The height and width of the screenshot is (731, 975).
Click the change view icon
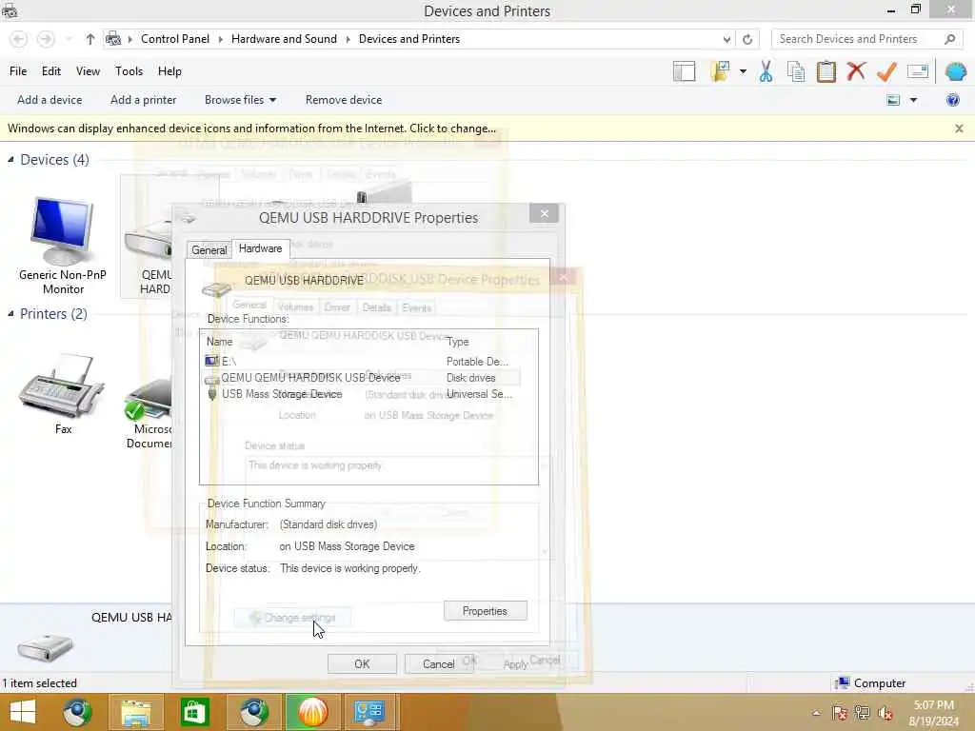pos(893,100)
